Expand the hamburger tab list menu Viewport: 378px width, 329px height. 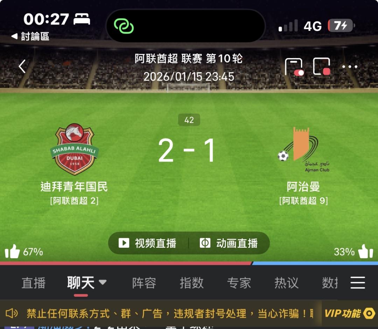358,283
